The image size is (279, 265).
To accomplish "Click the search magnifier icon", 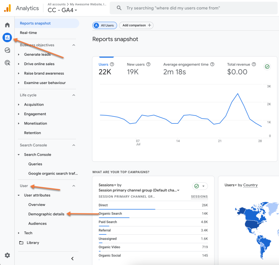I will pos(119,8).
